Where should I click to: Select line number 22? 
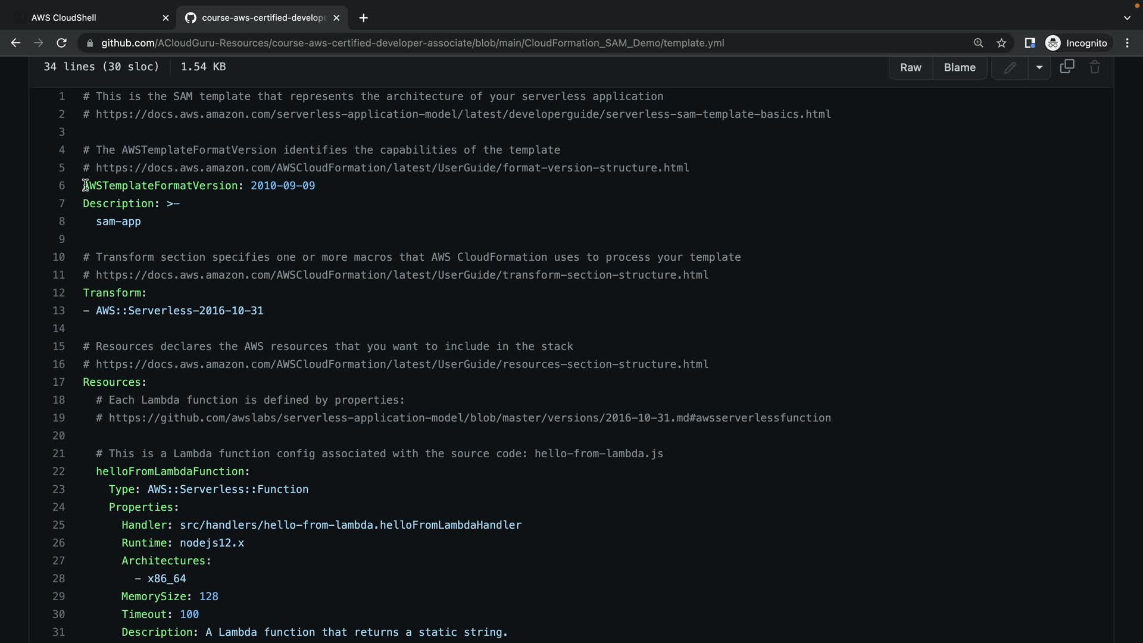58,472
